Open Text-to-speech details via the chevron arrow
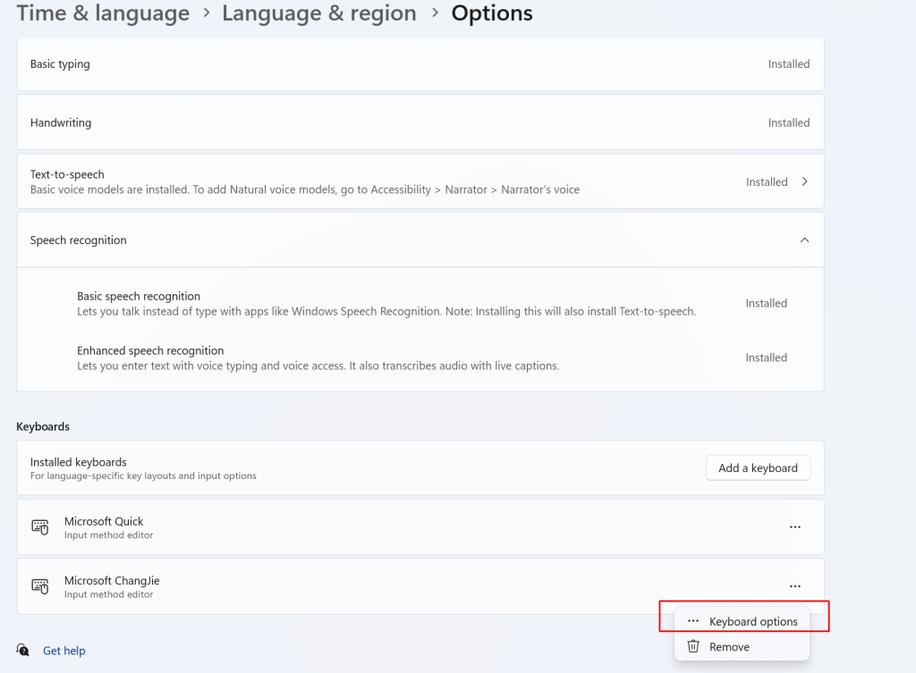This screenshot has height=673, width=916. [x=804, y=181]
